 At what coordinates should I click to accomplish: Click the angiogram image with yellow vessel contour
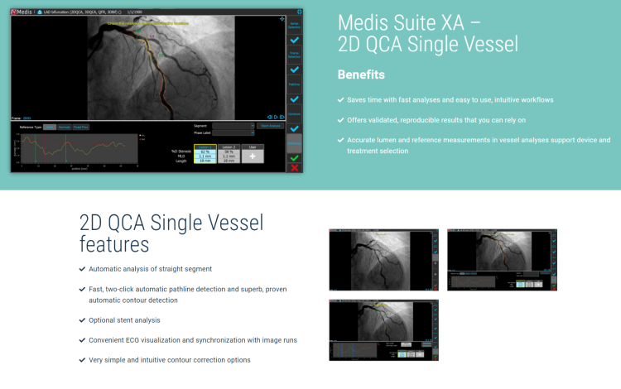(161, 67)
